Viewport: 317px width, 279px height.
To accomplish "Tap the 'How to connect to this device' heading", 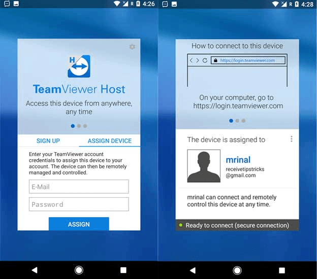I will tap(237, 46).
